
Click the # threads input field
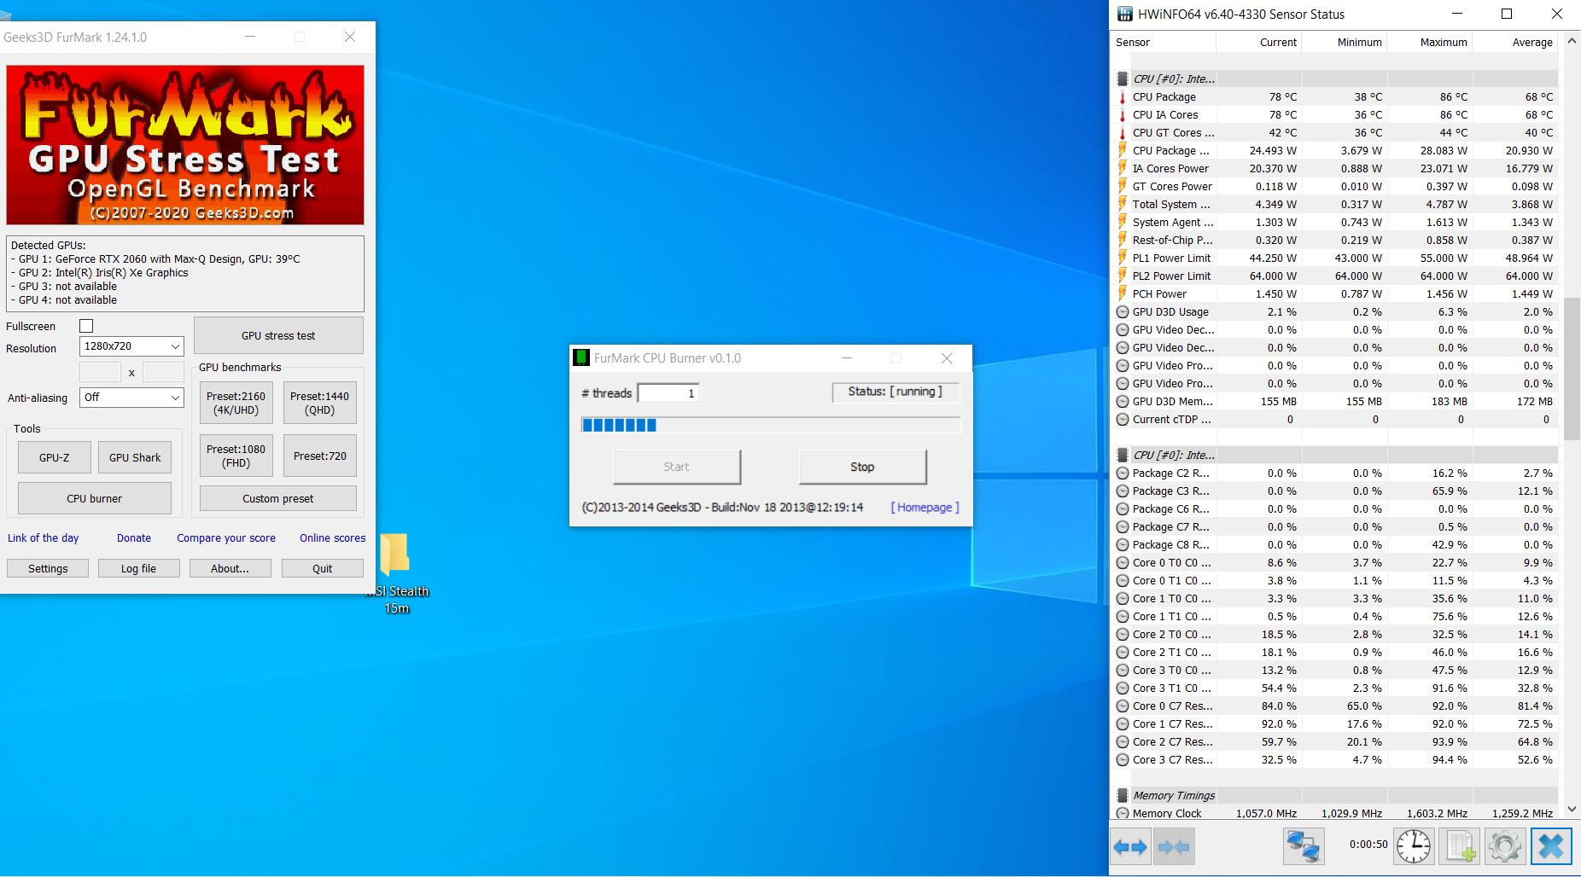click(x=668, y=393)
